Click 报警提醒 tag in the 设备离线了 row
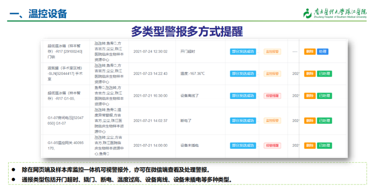 (272, 96)
